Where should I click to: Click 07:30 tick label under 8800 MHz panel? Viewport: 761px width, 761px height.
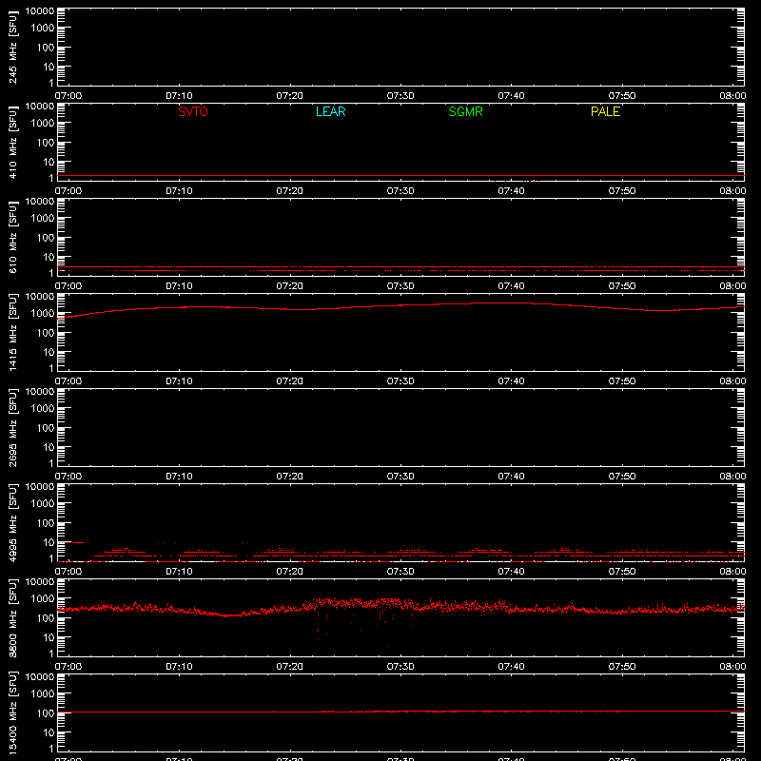click(x=400, y=667)
